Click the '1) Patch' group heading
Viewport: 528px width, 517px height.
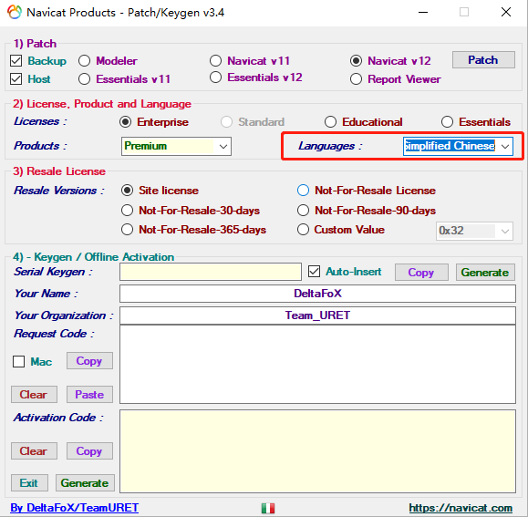tap(35, 44)
